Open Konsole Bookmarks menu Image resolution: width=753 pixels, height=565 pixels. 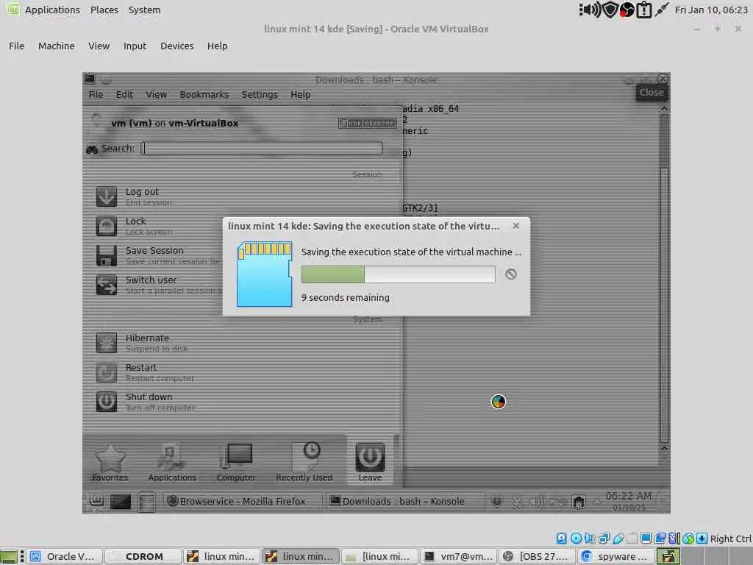pos(204,95)
